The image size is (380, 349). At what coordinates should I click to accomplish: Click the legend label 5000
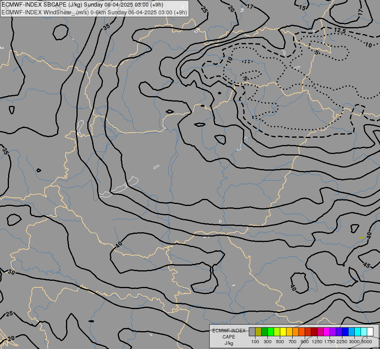pos(367,342)
